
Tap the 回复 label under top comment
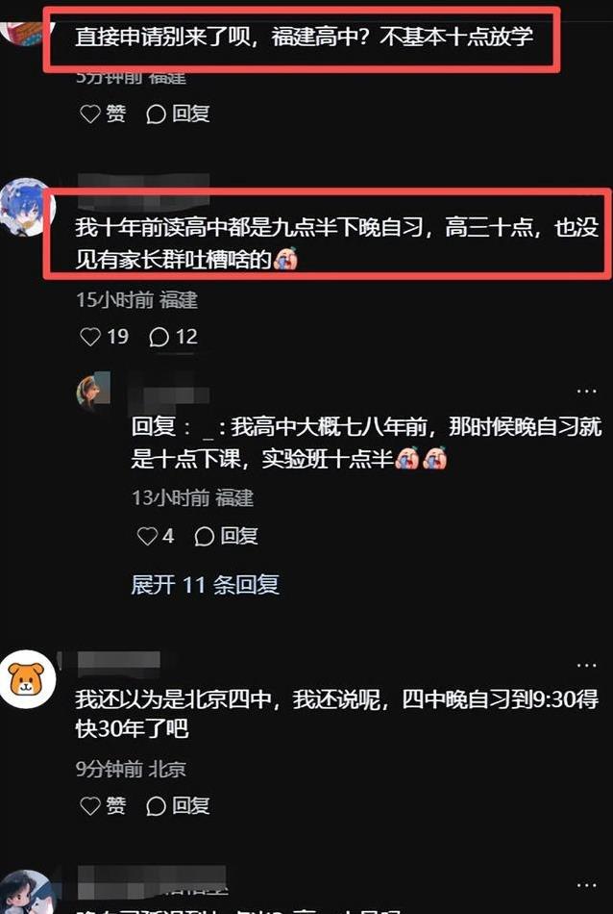pos(191,114)
